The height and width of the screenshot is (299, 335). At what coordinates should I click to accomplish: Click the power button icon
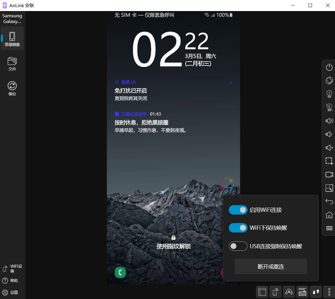click(329, 67)
